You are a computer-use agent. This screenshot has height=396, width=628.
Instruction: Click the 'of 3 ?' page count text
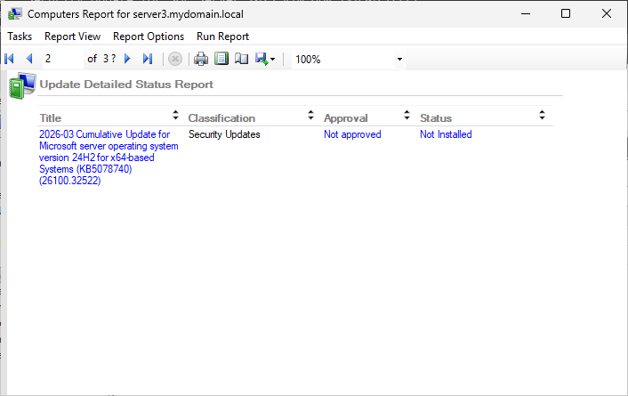(x=101, y=59)
